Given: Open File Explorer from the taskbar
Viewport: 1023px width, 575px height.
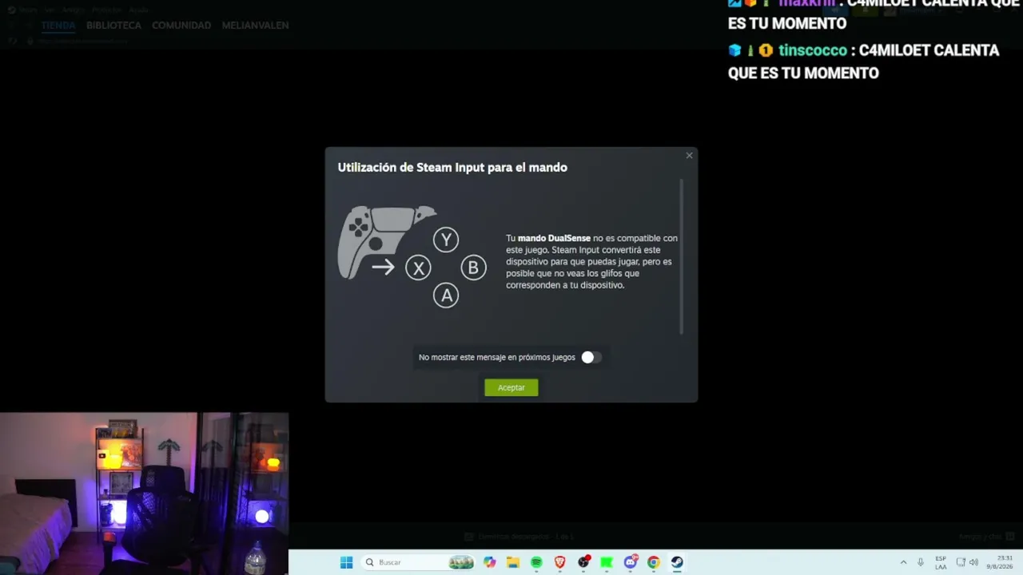Looking at the screenshot, I should click(x=513, y=562).
